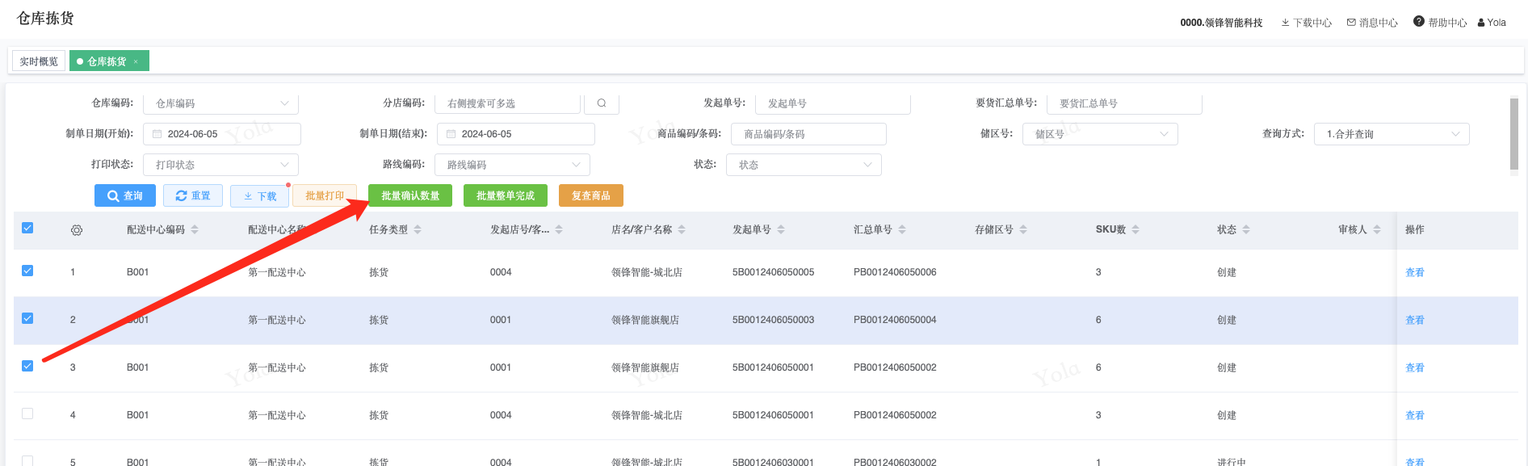
Task: Switch to the 实时概览 tab
Action: tap(39, 61)
